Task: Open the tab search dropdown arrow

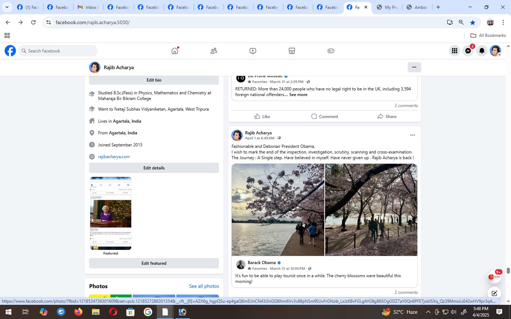Action: pos(7,7)
